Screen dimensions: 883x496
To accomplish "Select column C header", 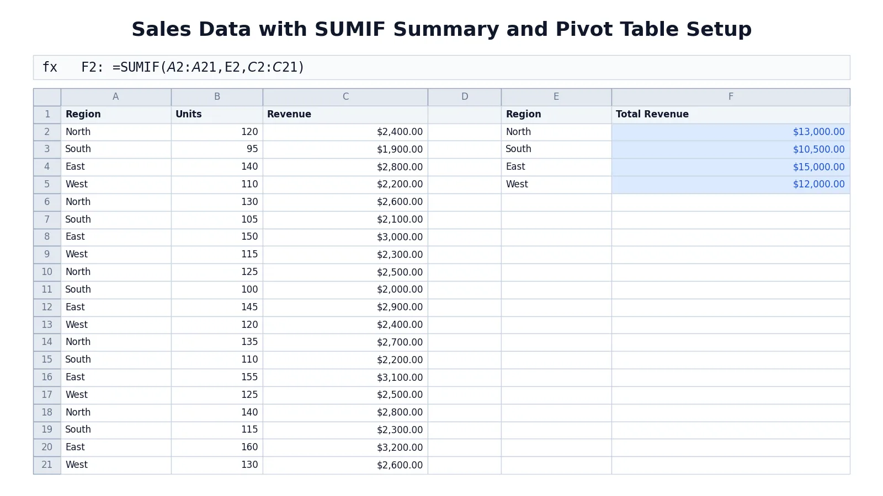I will [x=345, y=97].
